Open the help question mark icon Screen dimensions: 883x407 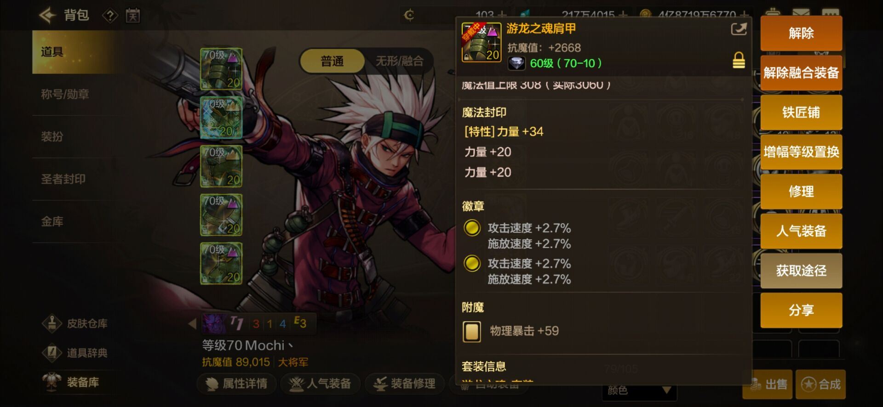(110, 16)
